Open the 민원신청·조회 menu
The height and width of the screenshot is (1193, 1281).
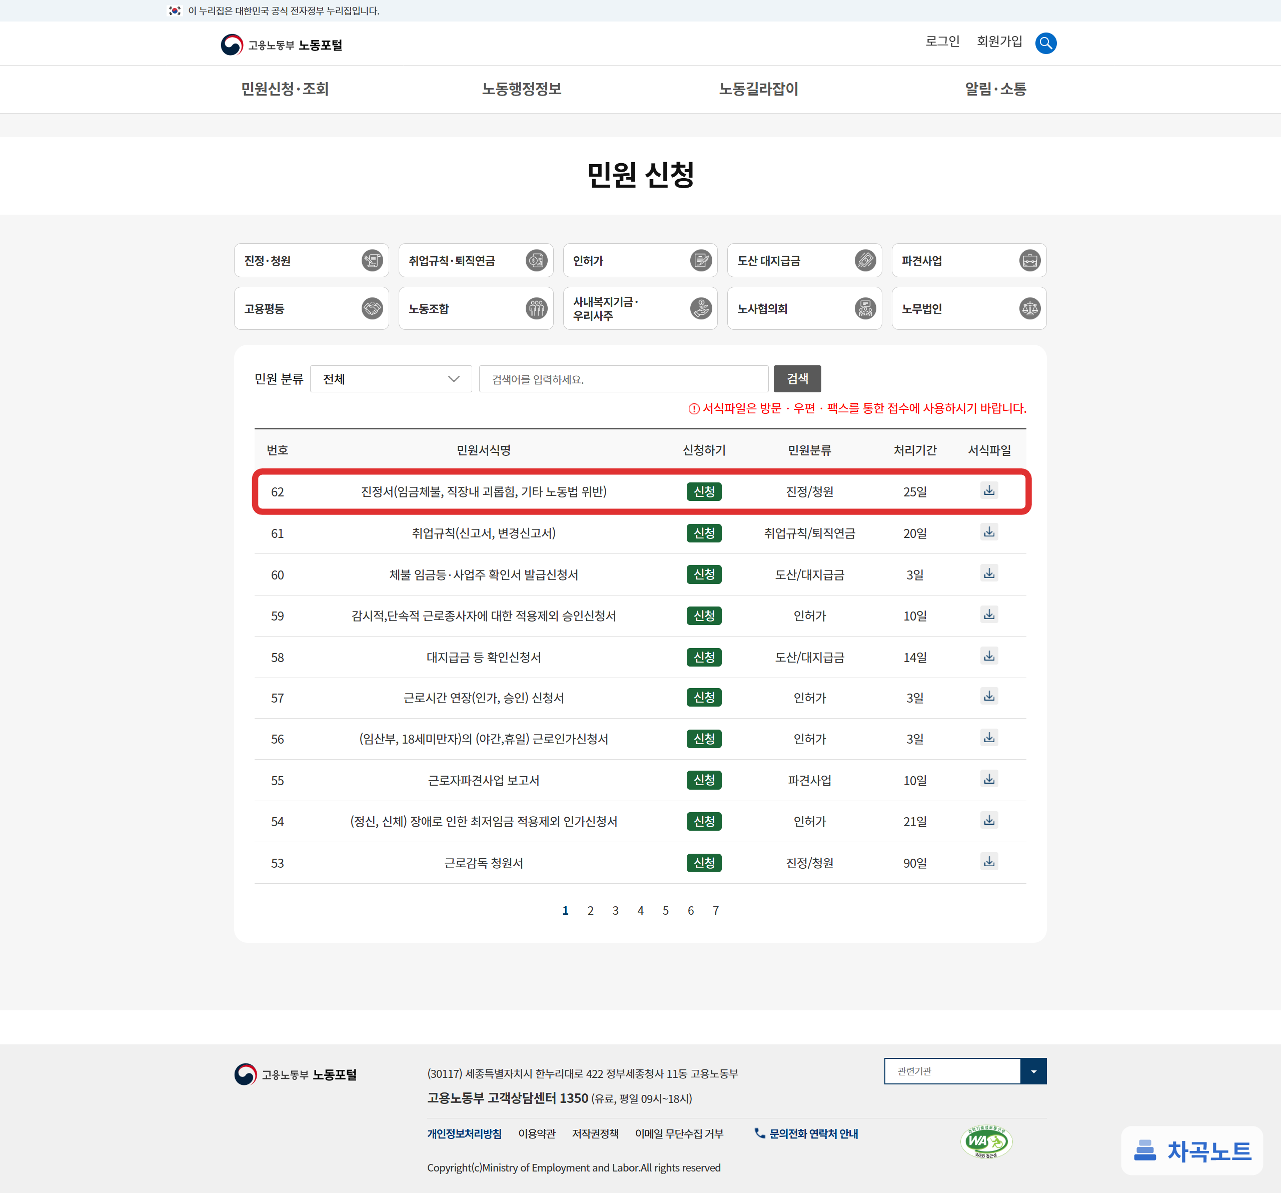click(285, 89)
